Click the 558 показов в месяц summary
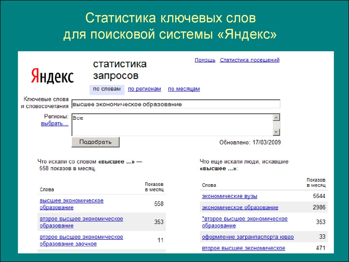Image resolution: width=349 pixels, height=262 pixels. 68,169
